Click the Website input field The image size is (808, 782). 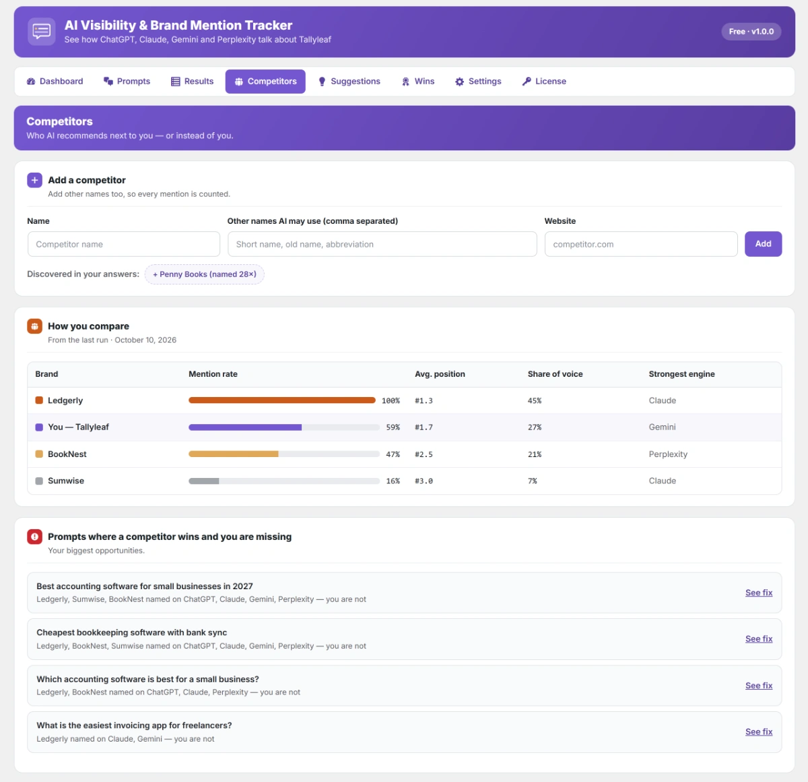(x=641, y=244)
